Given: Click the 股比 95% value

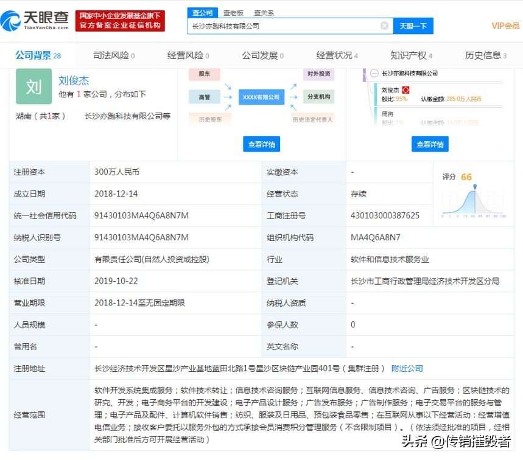Looking at the screenshot, I should [395, 99].
